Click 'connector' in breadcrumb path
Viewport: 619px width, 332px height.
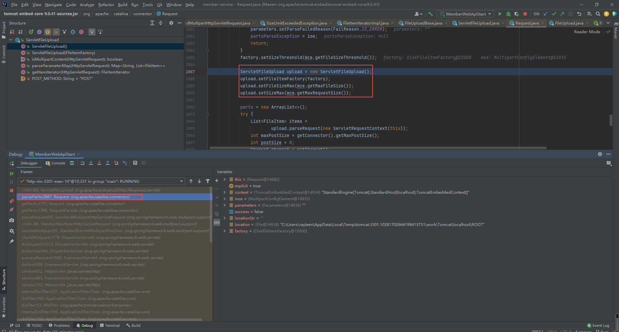coord(143,14)
